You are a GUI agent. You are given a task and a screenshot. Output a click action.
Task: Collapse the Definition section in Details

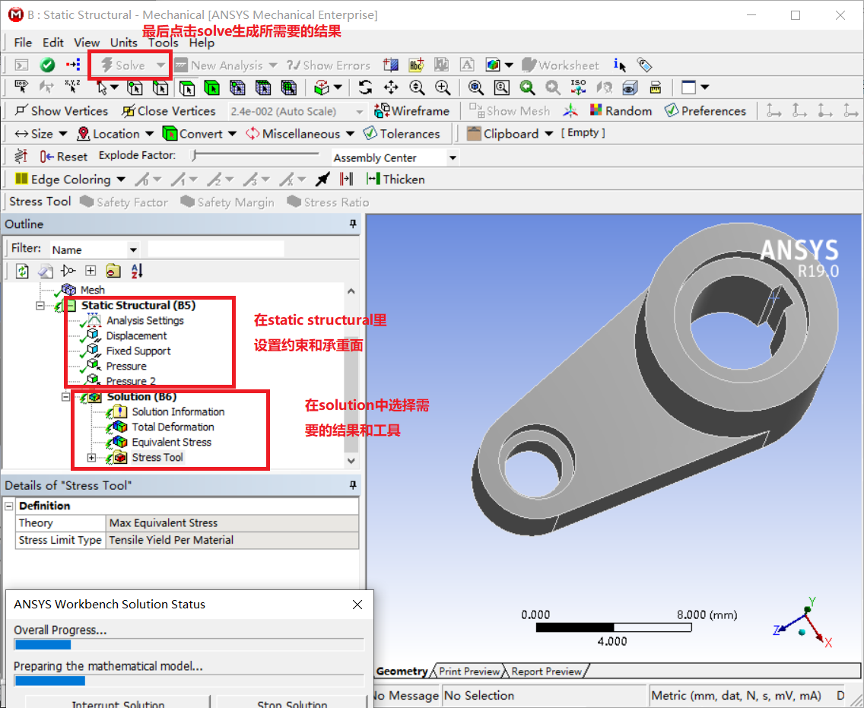9,506
